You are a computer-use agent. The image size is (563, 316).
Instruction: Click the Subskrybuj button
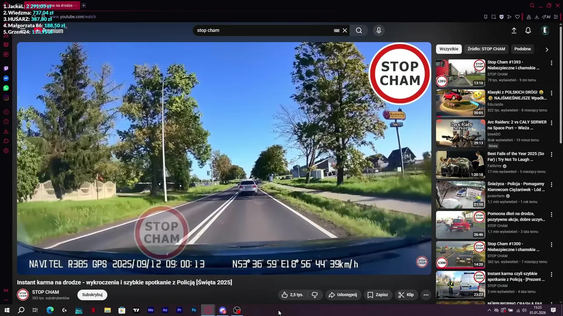click(x=92, y=294)
